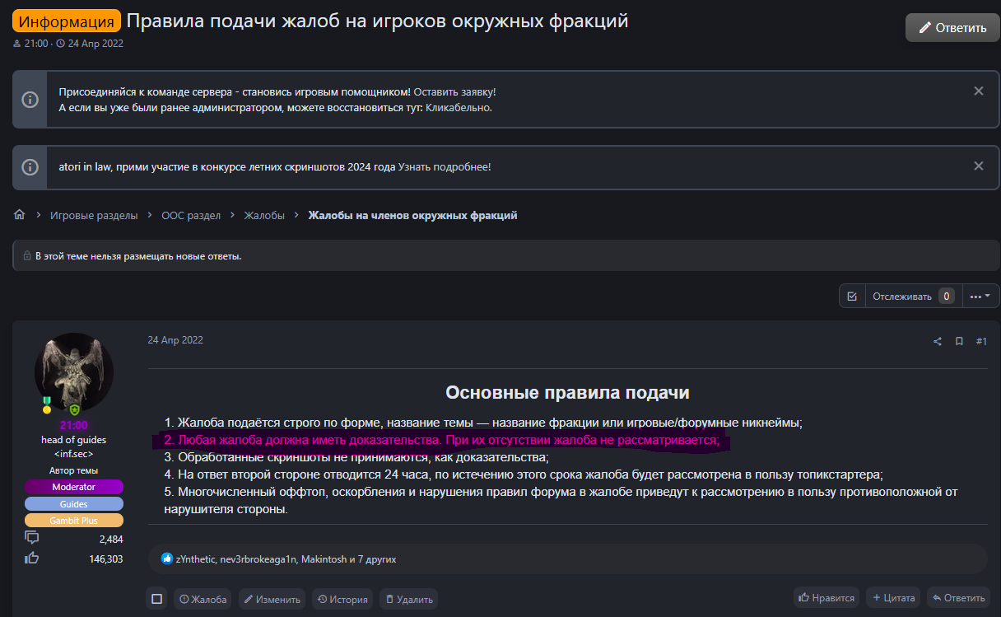
Task: Click the orange Информация prefix label
Action: pos(67,21)
